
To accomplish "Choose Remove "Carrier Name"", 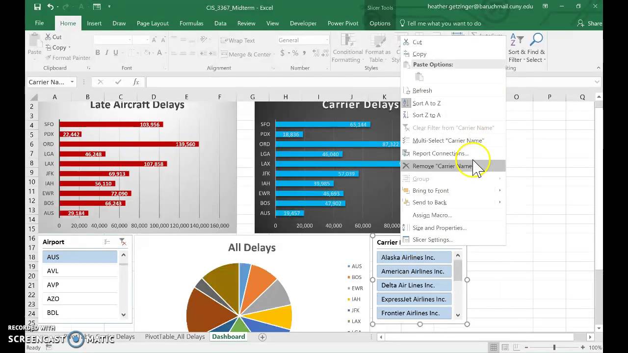I will [x=453, y=166].
